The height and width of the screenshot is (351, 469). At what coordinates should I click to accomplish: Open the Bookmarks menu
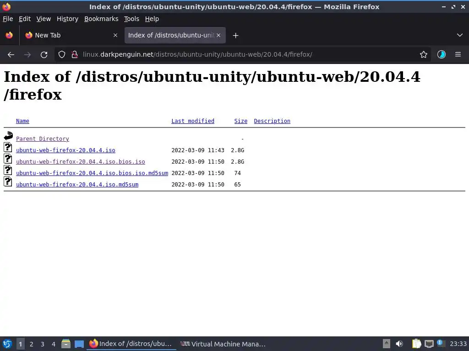101,19
